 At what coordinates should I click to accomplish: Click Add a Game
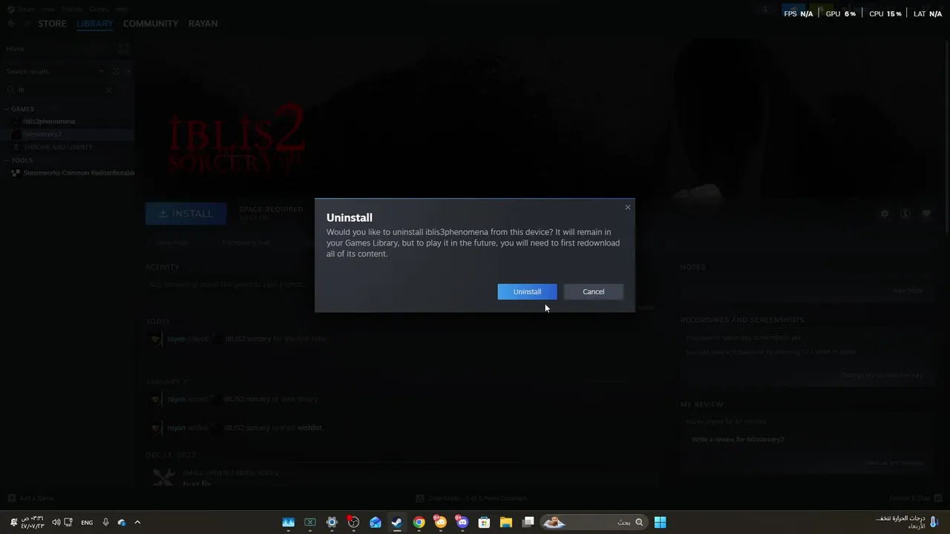click(30, 498)
